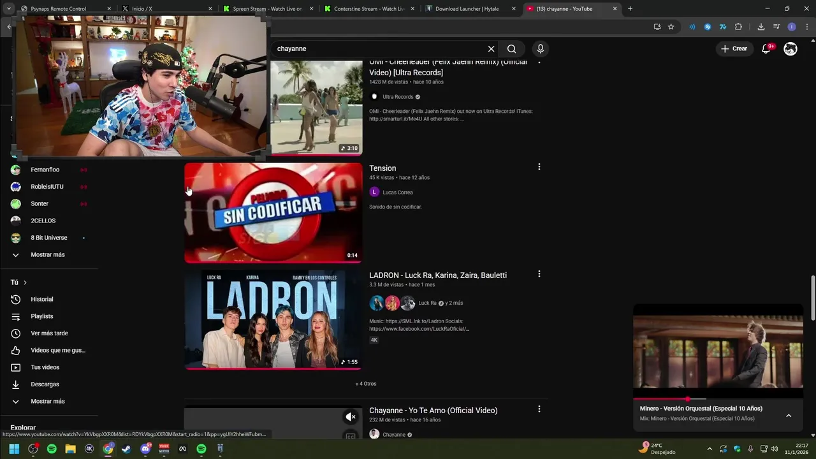Viewport: 816px width, 459px height.
Task: Switch to Download Launcher Hytale tab
Action: click(x=470, y=9)
